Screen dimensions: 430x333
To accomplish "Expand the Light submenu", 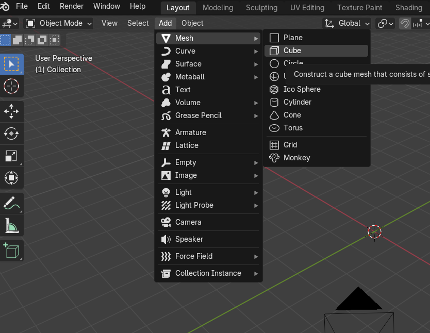I will click(x=208, y=192).
